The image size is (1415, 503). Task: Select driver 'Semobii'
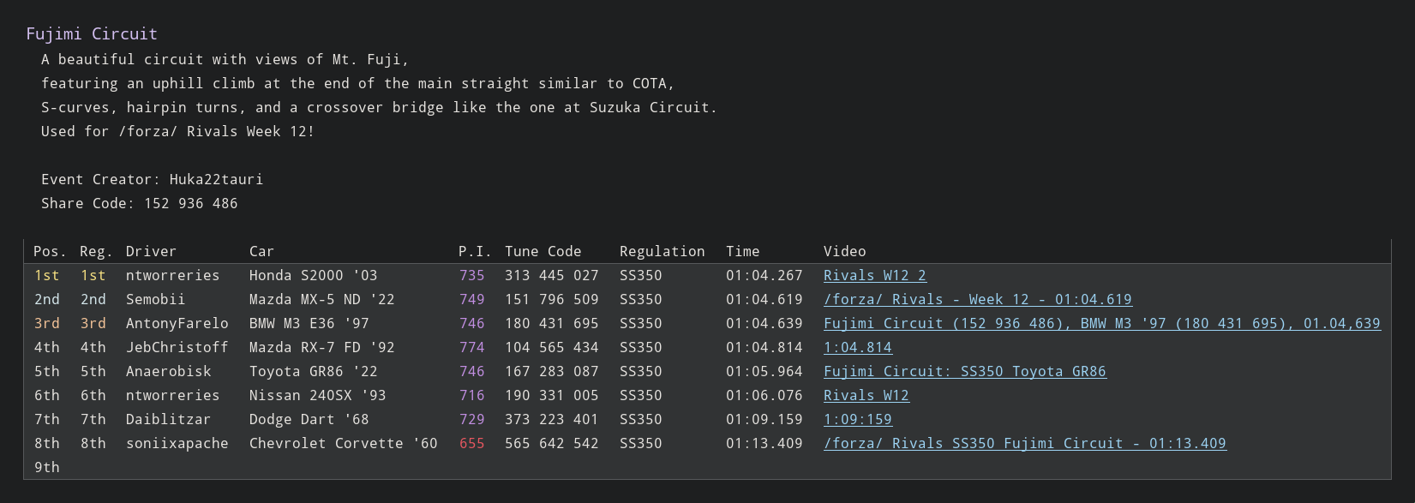tap(156, 299)
